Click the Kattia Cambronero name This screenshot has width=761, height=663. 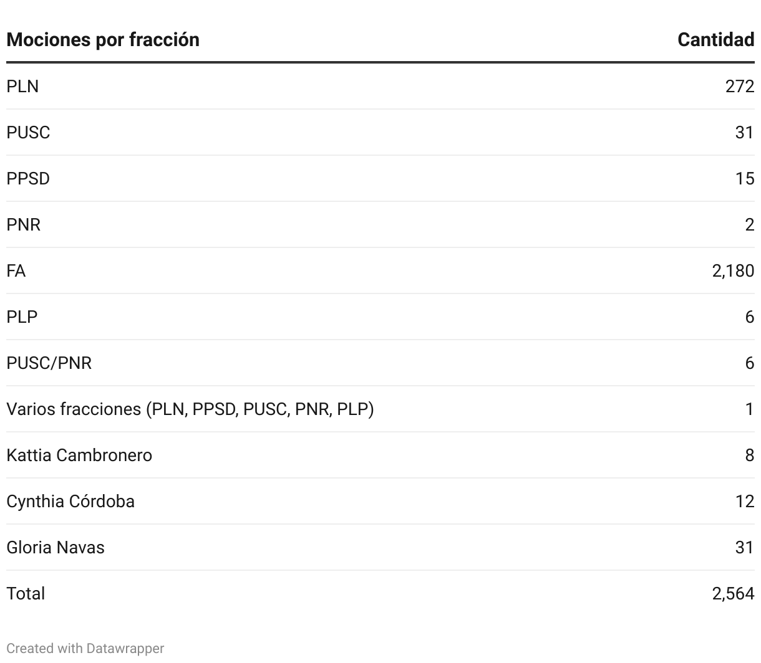point(79,455)
